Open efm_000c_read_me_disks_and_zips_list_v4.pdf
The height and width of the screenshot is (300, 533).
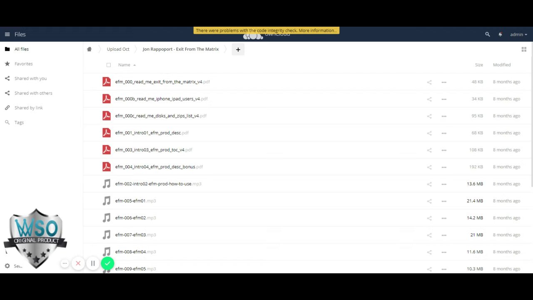(x=161, y=116)
